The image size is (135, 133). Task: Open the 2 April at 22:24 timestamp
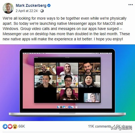(27, 11)
